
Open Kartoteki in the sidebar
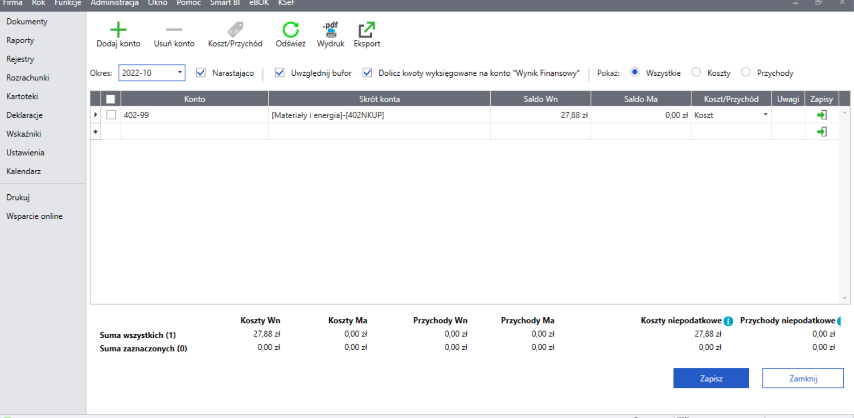tap(22, 96)
